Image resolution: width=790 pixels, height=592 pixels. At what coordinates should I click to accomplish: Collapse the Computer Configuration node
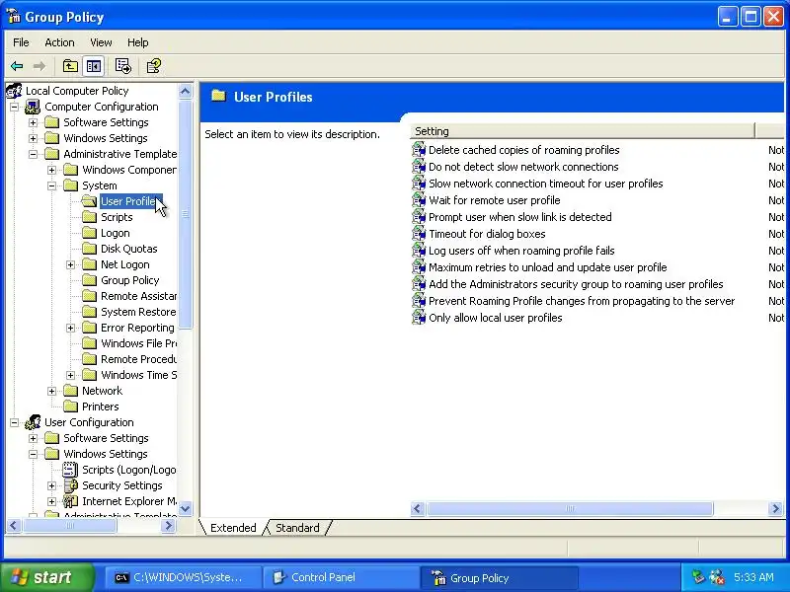pos(14,107)
